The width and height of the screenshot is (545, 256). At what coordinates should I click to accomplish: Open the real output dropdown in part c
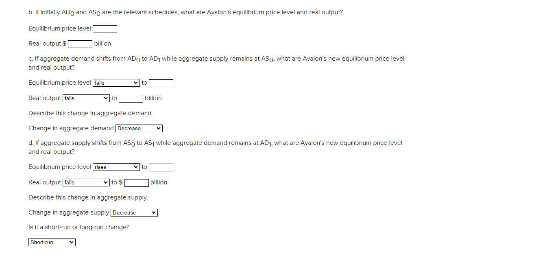coord(85,98)
